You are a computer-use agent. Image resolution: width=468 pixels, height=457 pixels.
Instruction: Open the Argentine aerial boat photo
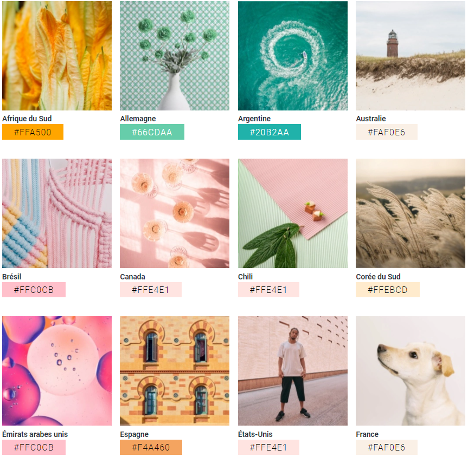click(x=292, y=56)
